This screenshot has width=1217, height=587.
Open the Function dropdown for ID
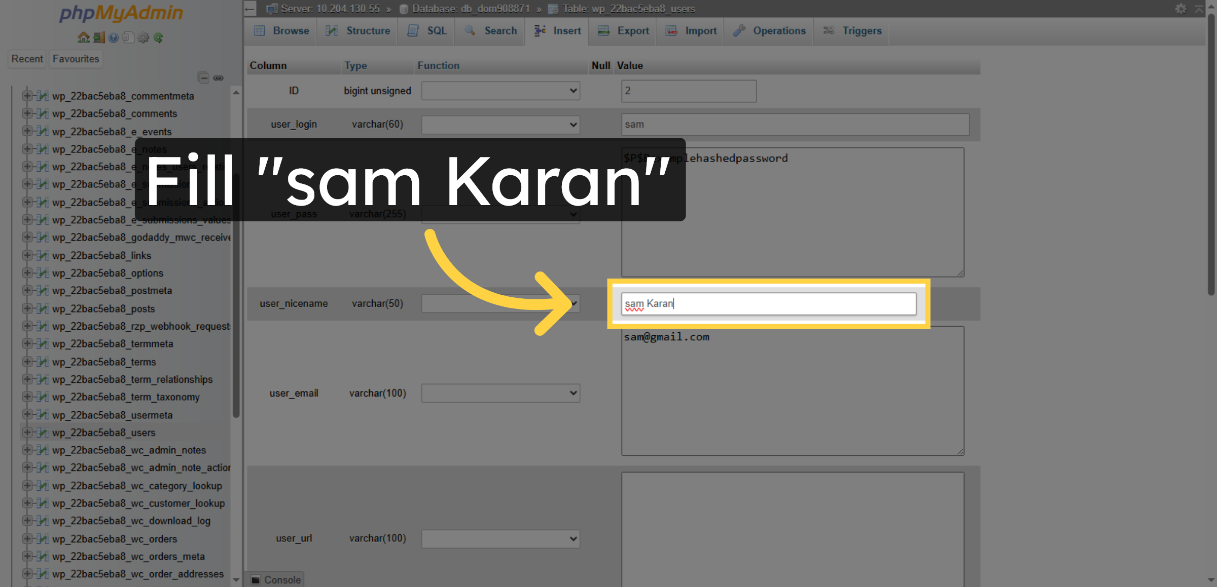[500, 91]
